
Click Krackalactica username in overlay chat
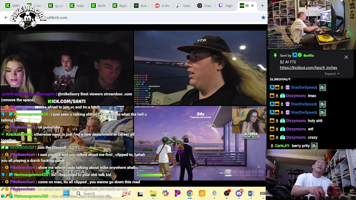tap(18, 134)
